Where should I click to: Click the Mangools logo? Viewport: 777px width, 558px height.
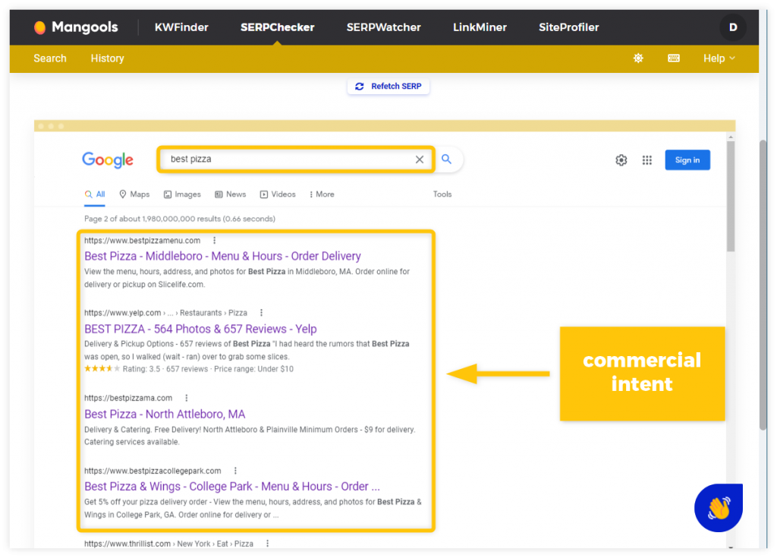(76, 27)
